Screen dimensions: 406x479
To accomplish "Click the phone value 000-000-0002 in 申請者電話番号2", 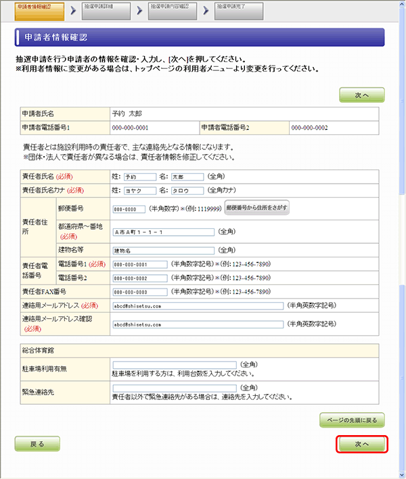I will [x=309, y=128].
